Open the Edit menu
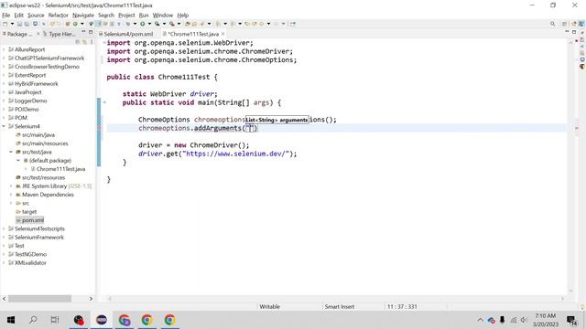Screen dimensions: 586x329 18,16
